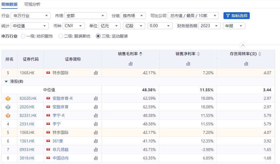280x164 pixels.
Task: Collapse the 港股(8) group
Action: [x=6, y=81]
